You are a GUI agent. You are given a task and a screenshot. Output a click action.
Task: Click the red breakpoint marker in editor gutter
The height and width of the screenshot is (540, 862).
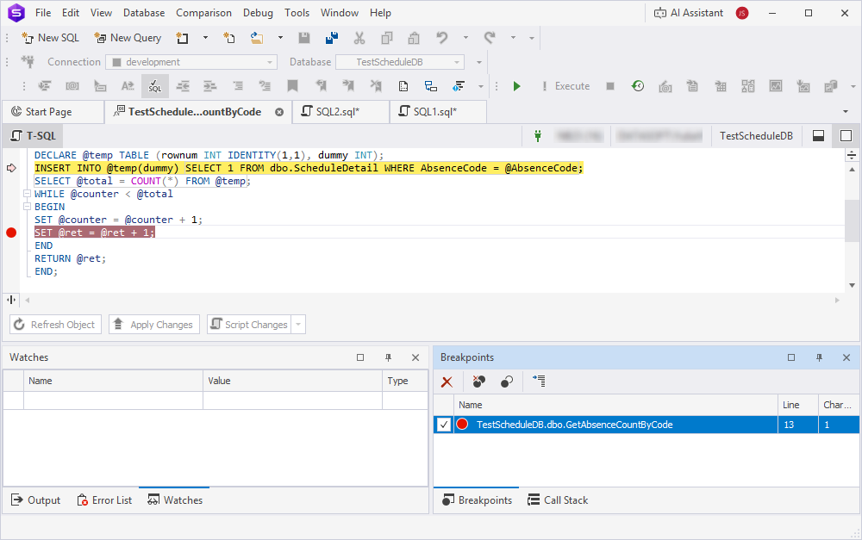tap(11, 233)
